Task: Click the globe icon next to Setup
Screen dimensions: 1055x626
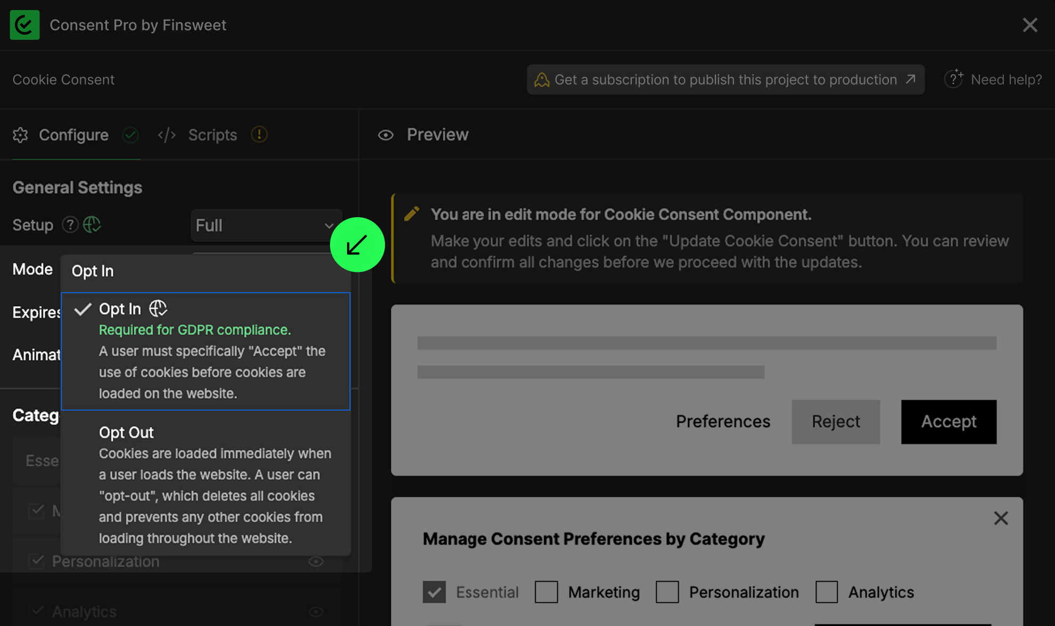Action: (92, 225)
